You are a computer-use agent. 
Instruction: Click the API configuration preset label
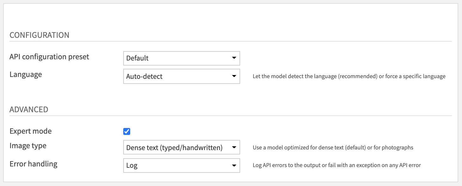point(49,57)
